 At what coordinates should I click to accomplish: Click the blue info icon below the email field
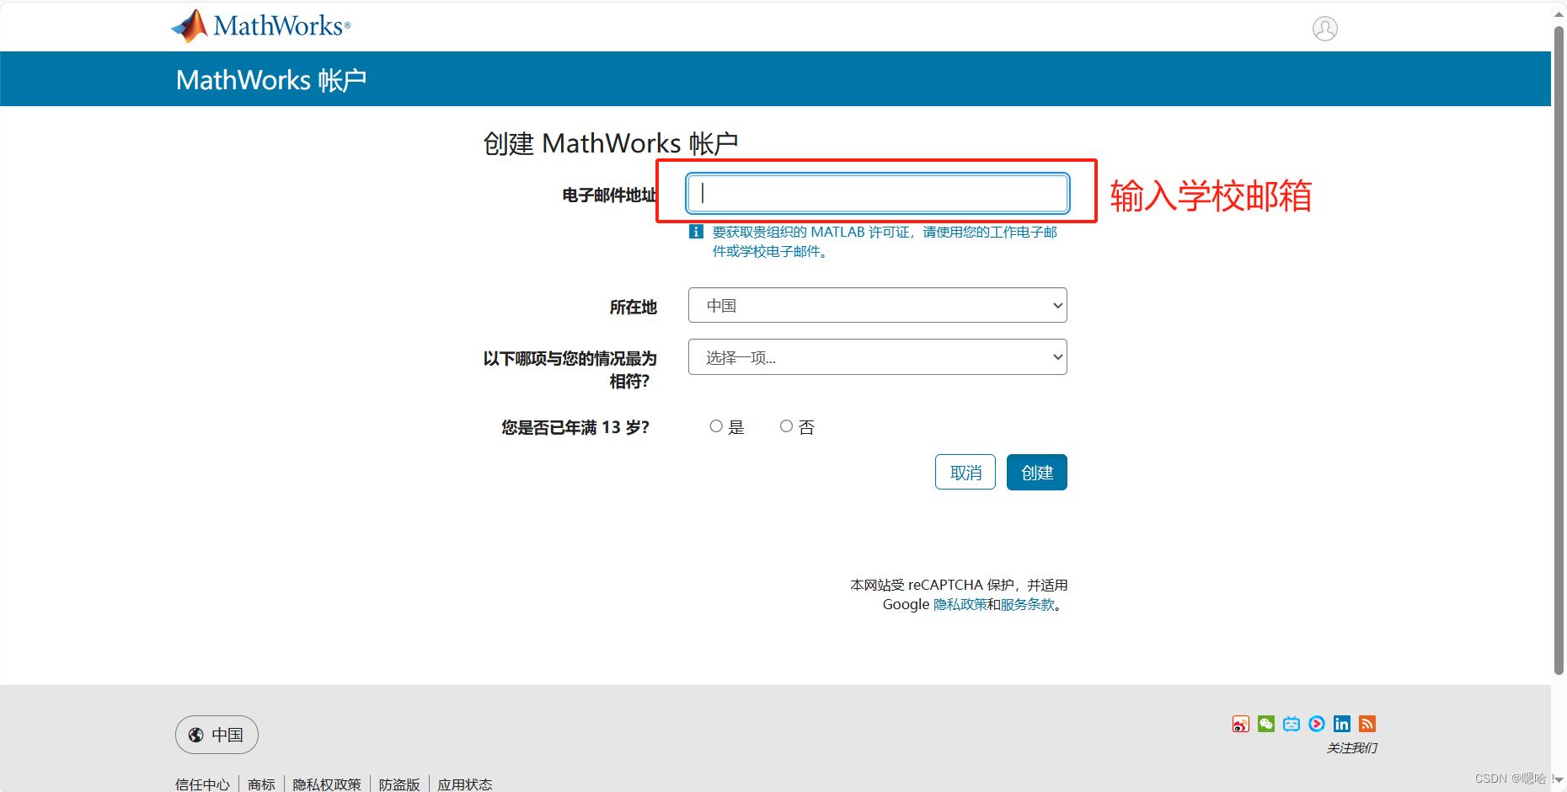tap(696, 231)
